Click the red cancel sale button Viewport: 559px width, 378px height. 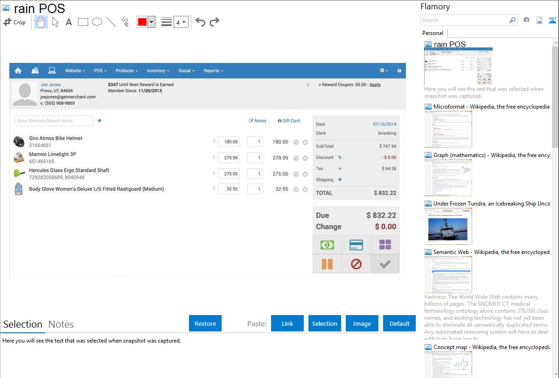356,264
